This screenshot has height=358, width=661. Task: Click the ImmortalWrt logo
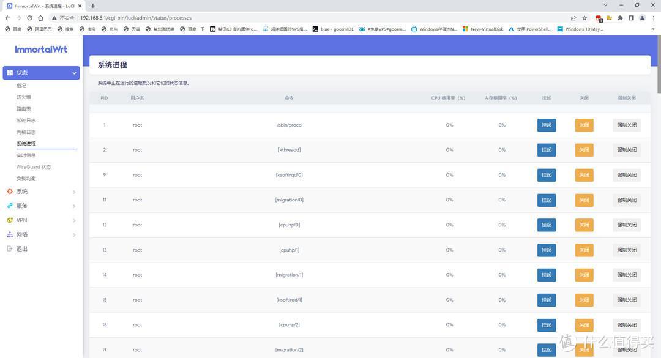(41, 50)
